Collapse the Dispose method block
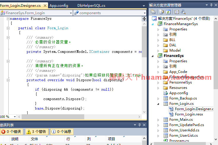 tap(8, 80)
